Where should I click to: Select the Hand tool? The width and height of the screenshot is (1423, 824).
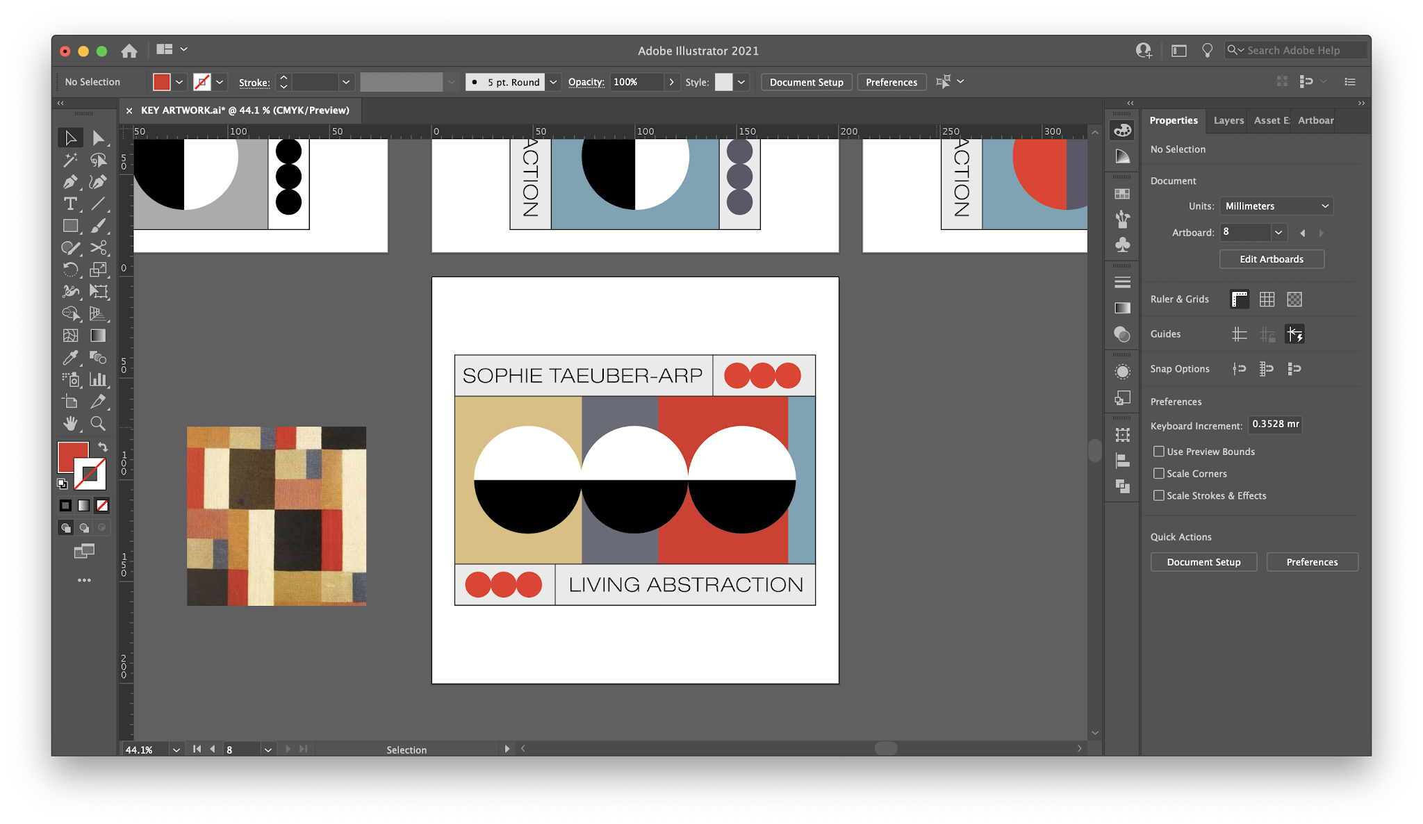point(70,423)
